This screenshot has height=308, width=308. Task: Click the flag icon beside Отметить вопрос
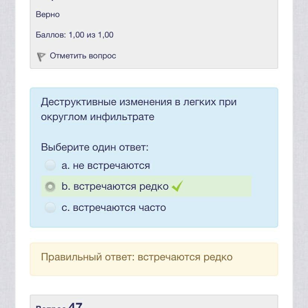(41, 57)
